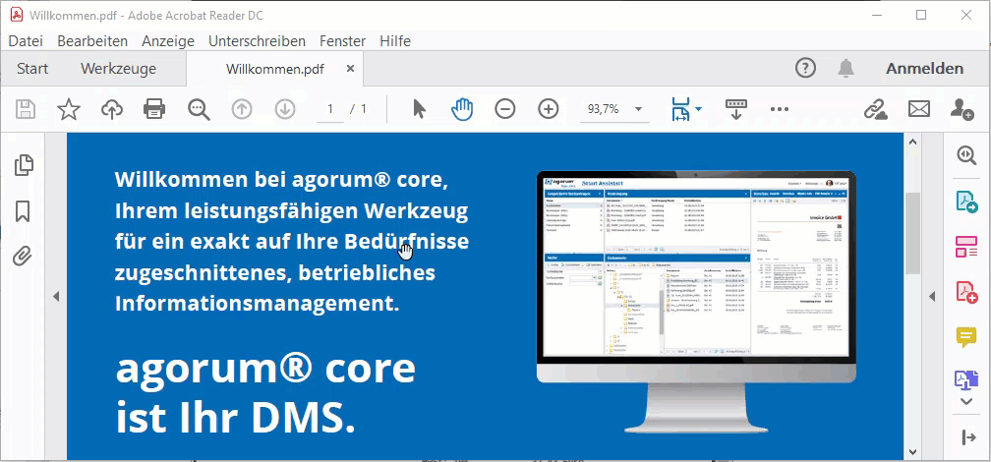Open the yellow Comment tool
Image resolution: width=991 pixels, height=462 pixels.
click(966, 337)
